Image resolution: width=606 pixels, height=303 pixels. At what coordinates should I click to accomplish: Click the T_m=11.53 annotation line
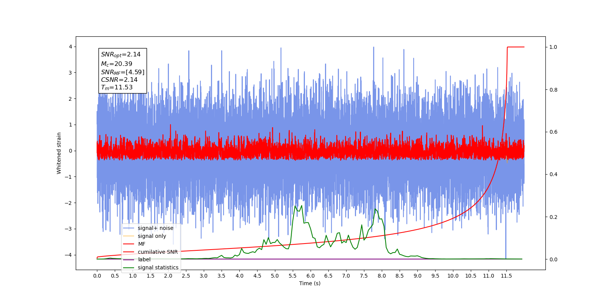click(117, 87)
